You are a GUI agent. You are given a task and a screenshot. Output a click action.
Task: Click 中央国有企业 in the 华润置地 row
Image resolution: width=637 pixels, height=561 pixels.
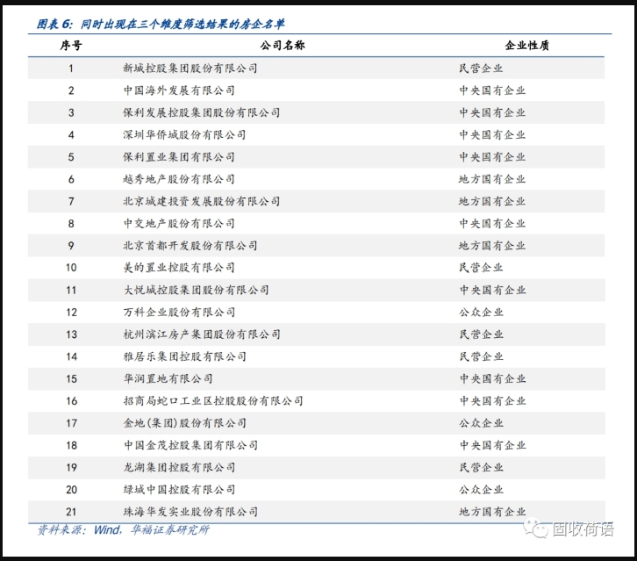point(492,378)
